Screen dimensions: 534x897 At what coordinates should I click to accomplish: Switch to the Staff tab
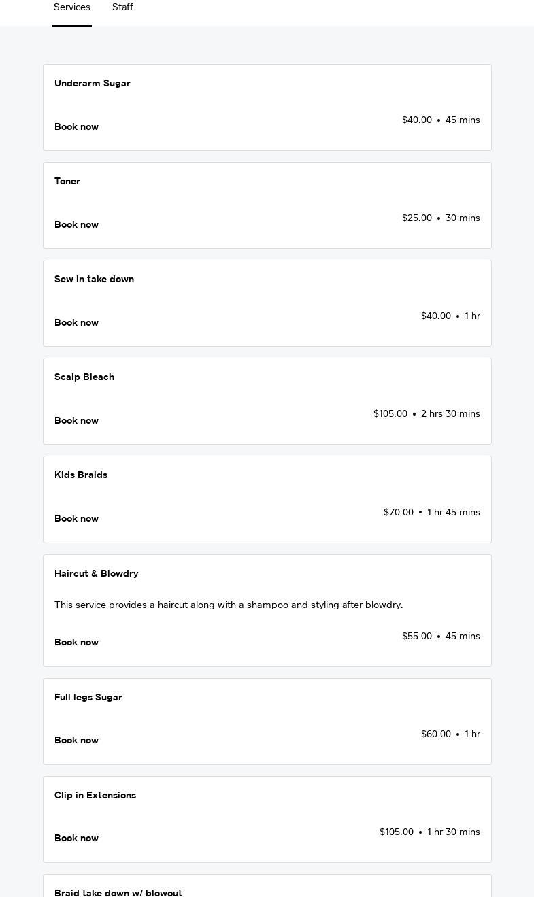(122, 7)
